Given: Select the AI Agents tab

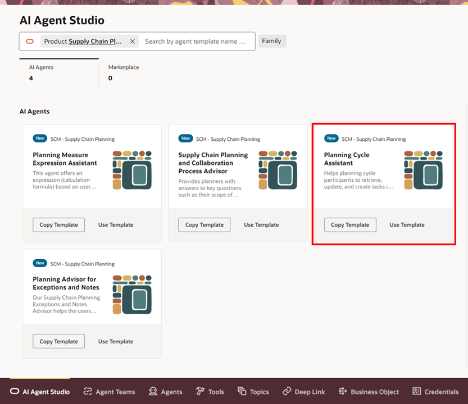Looking at the screenshot, I should tap(40, 72).
